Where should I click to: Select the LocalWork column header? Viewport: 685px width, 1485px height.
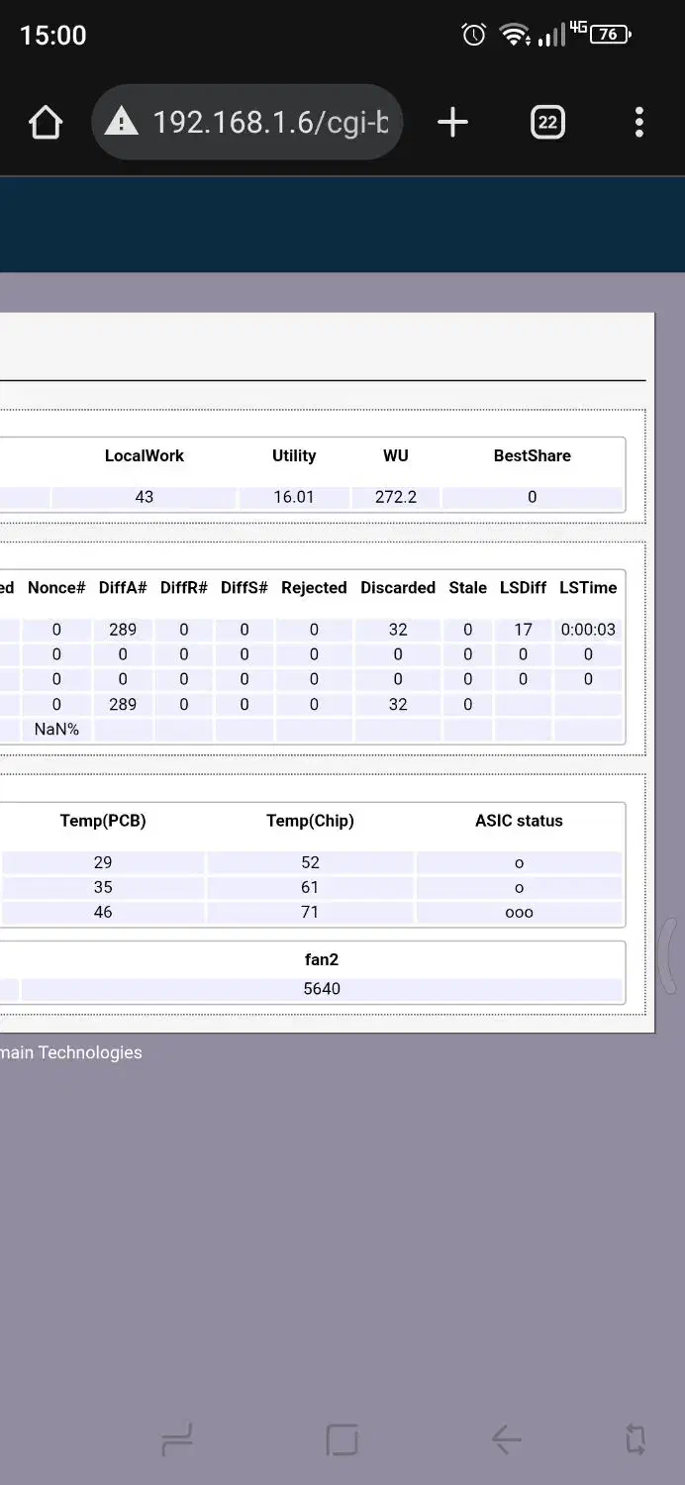pos(145,456)
